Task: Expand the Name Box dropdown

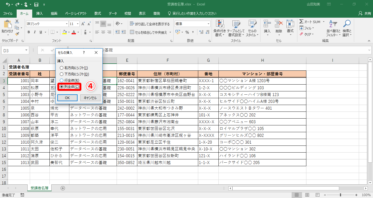Action: point(26,50)
